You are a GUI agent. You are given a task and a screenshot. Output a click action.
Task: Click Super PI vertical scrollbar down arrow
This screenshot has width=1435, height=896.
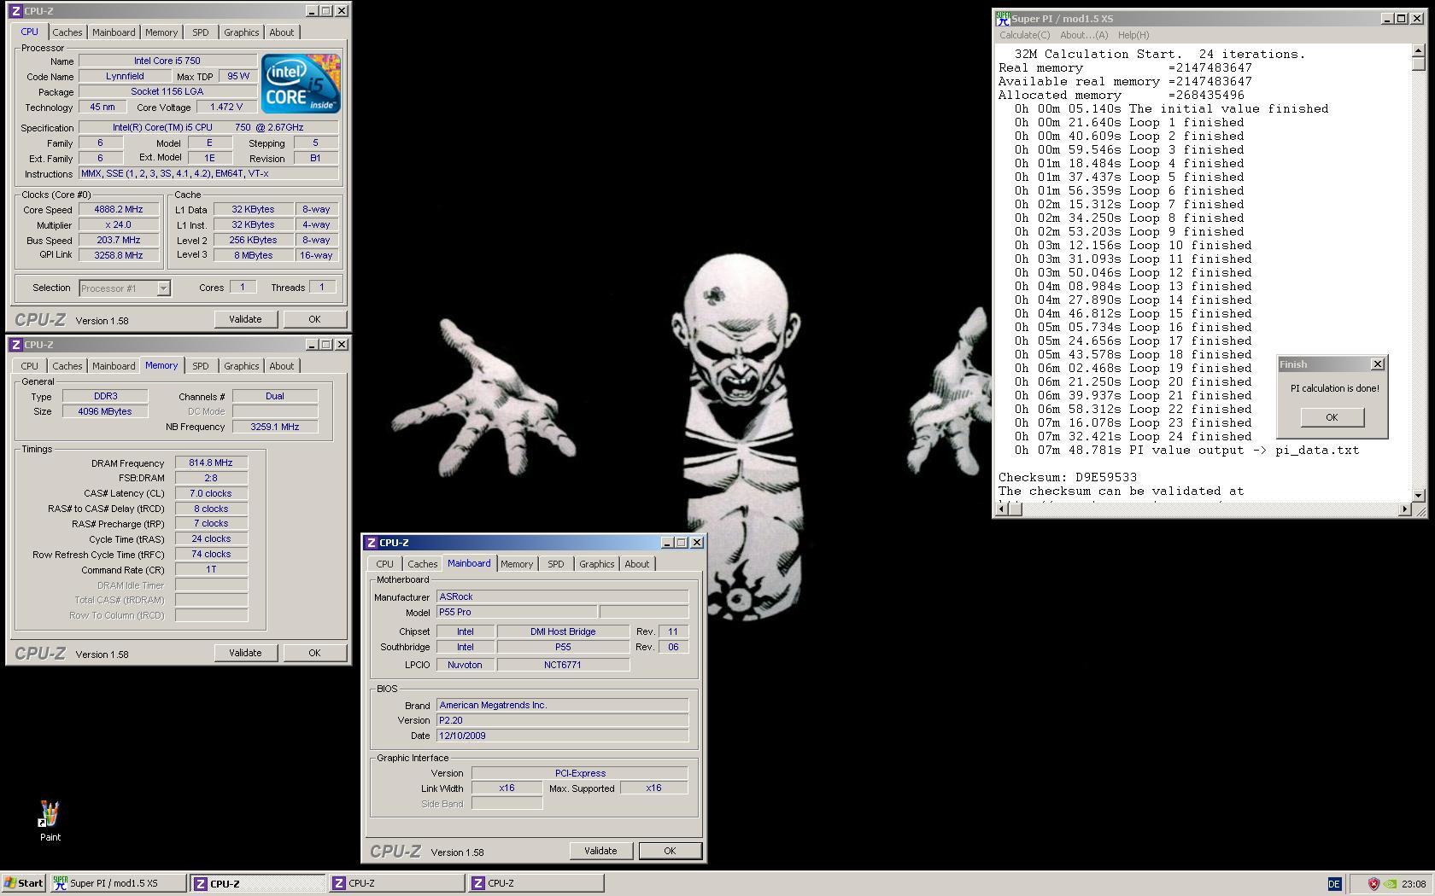point(1419,495)
